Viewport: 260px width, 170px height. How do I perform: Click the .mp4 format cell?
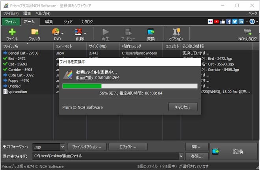click(60, 53)
